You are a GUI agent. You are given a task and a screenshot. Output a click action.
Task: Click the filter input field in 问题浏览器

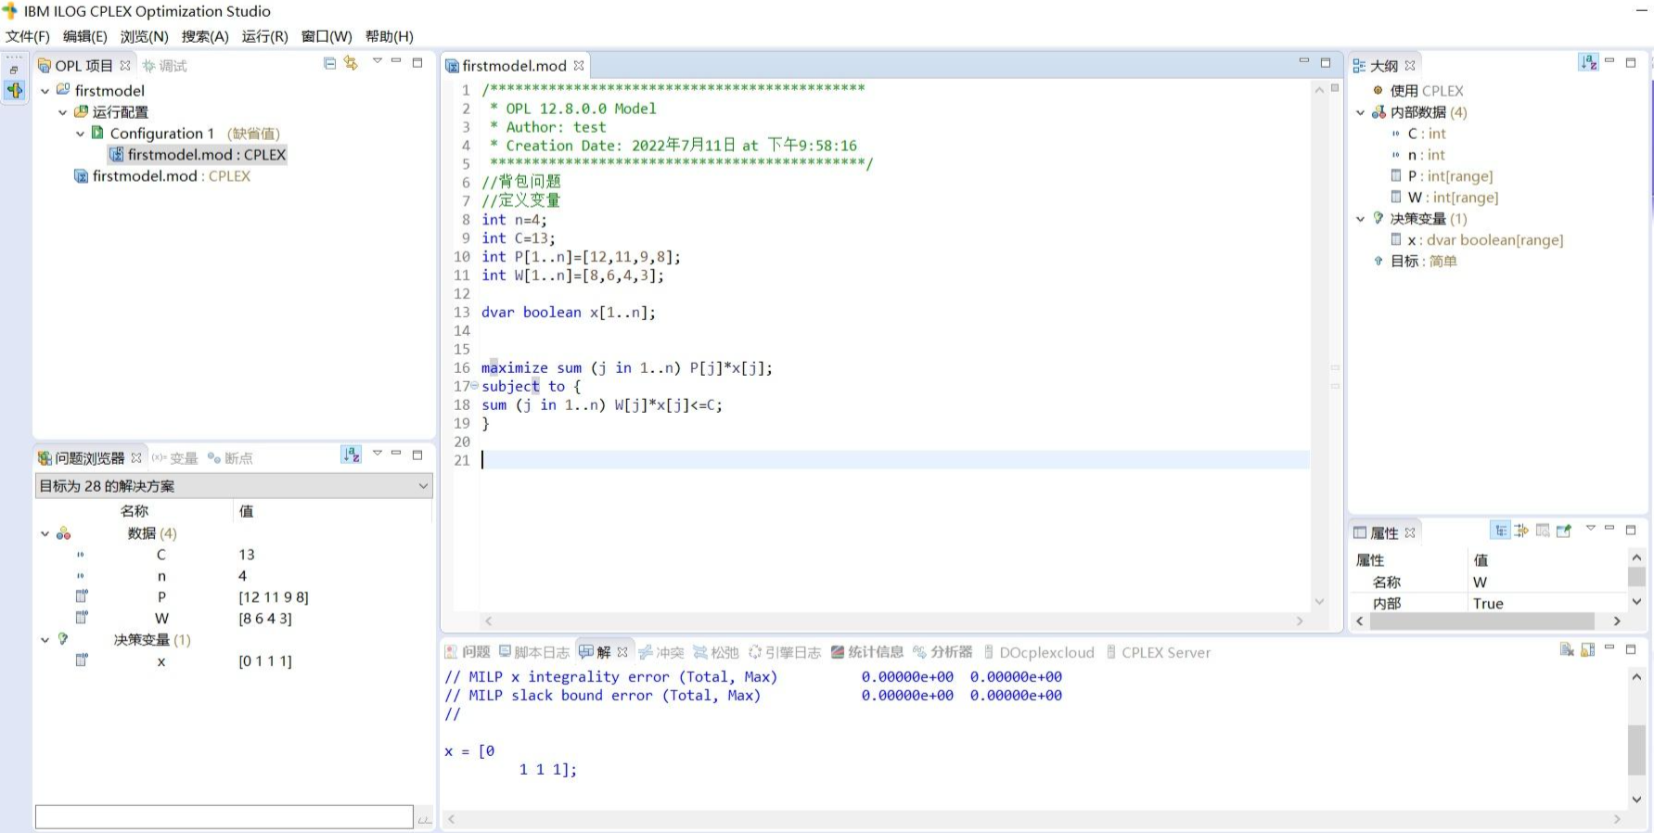point(224,817)
